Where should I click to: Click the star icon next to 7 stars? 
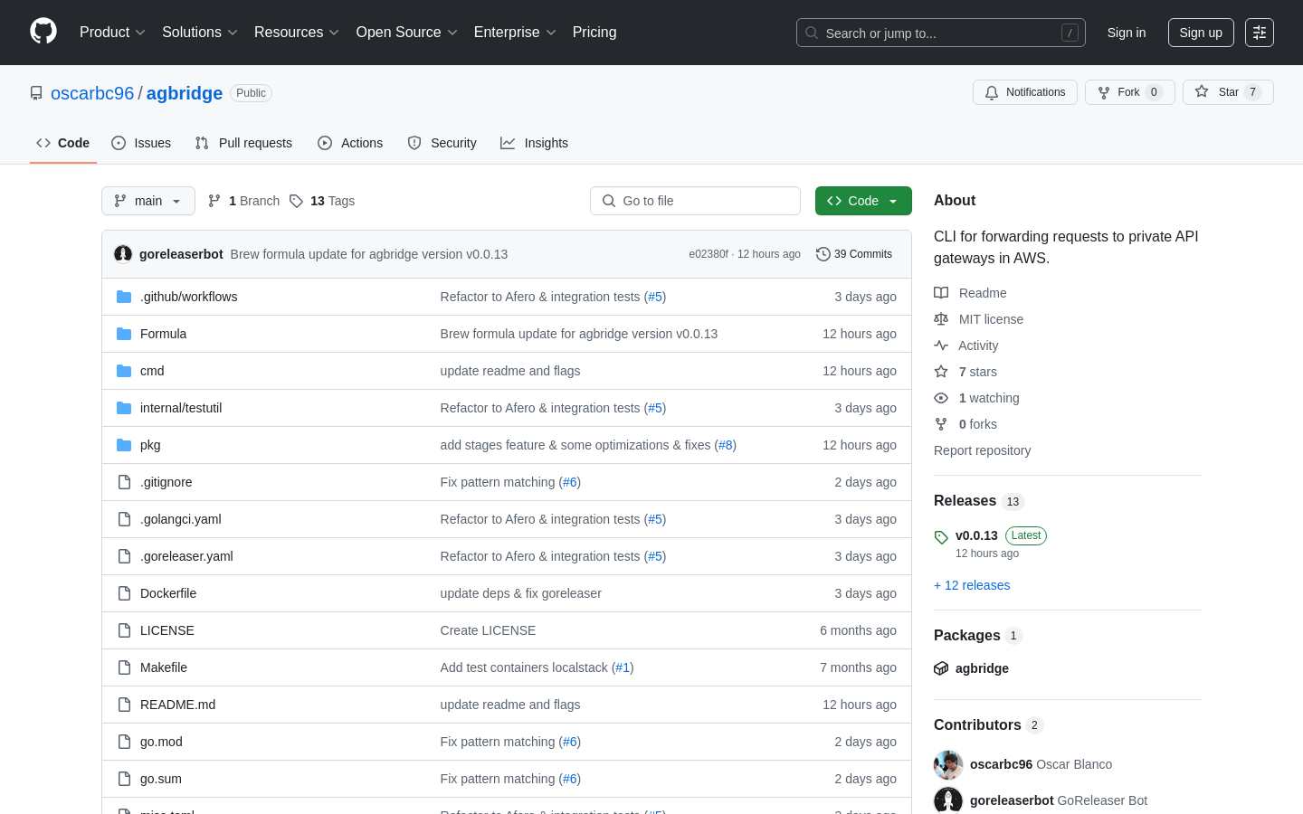point(941,372)
